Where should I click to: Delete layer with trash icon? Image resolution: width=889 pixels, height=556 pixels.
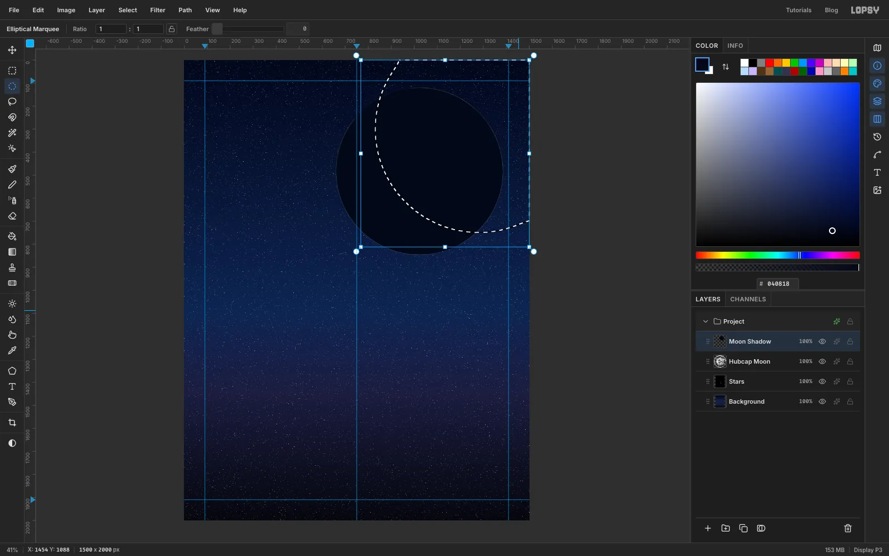click(x=848, y=528)
